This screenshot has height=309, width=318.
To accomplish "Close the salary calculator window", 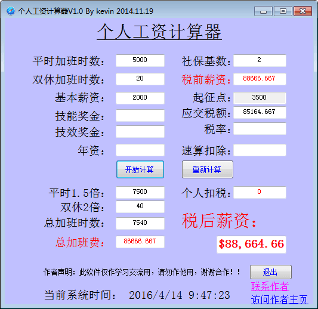I will [303, 11].
